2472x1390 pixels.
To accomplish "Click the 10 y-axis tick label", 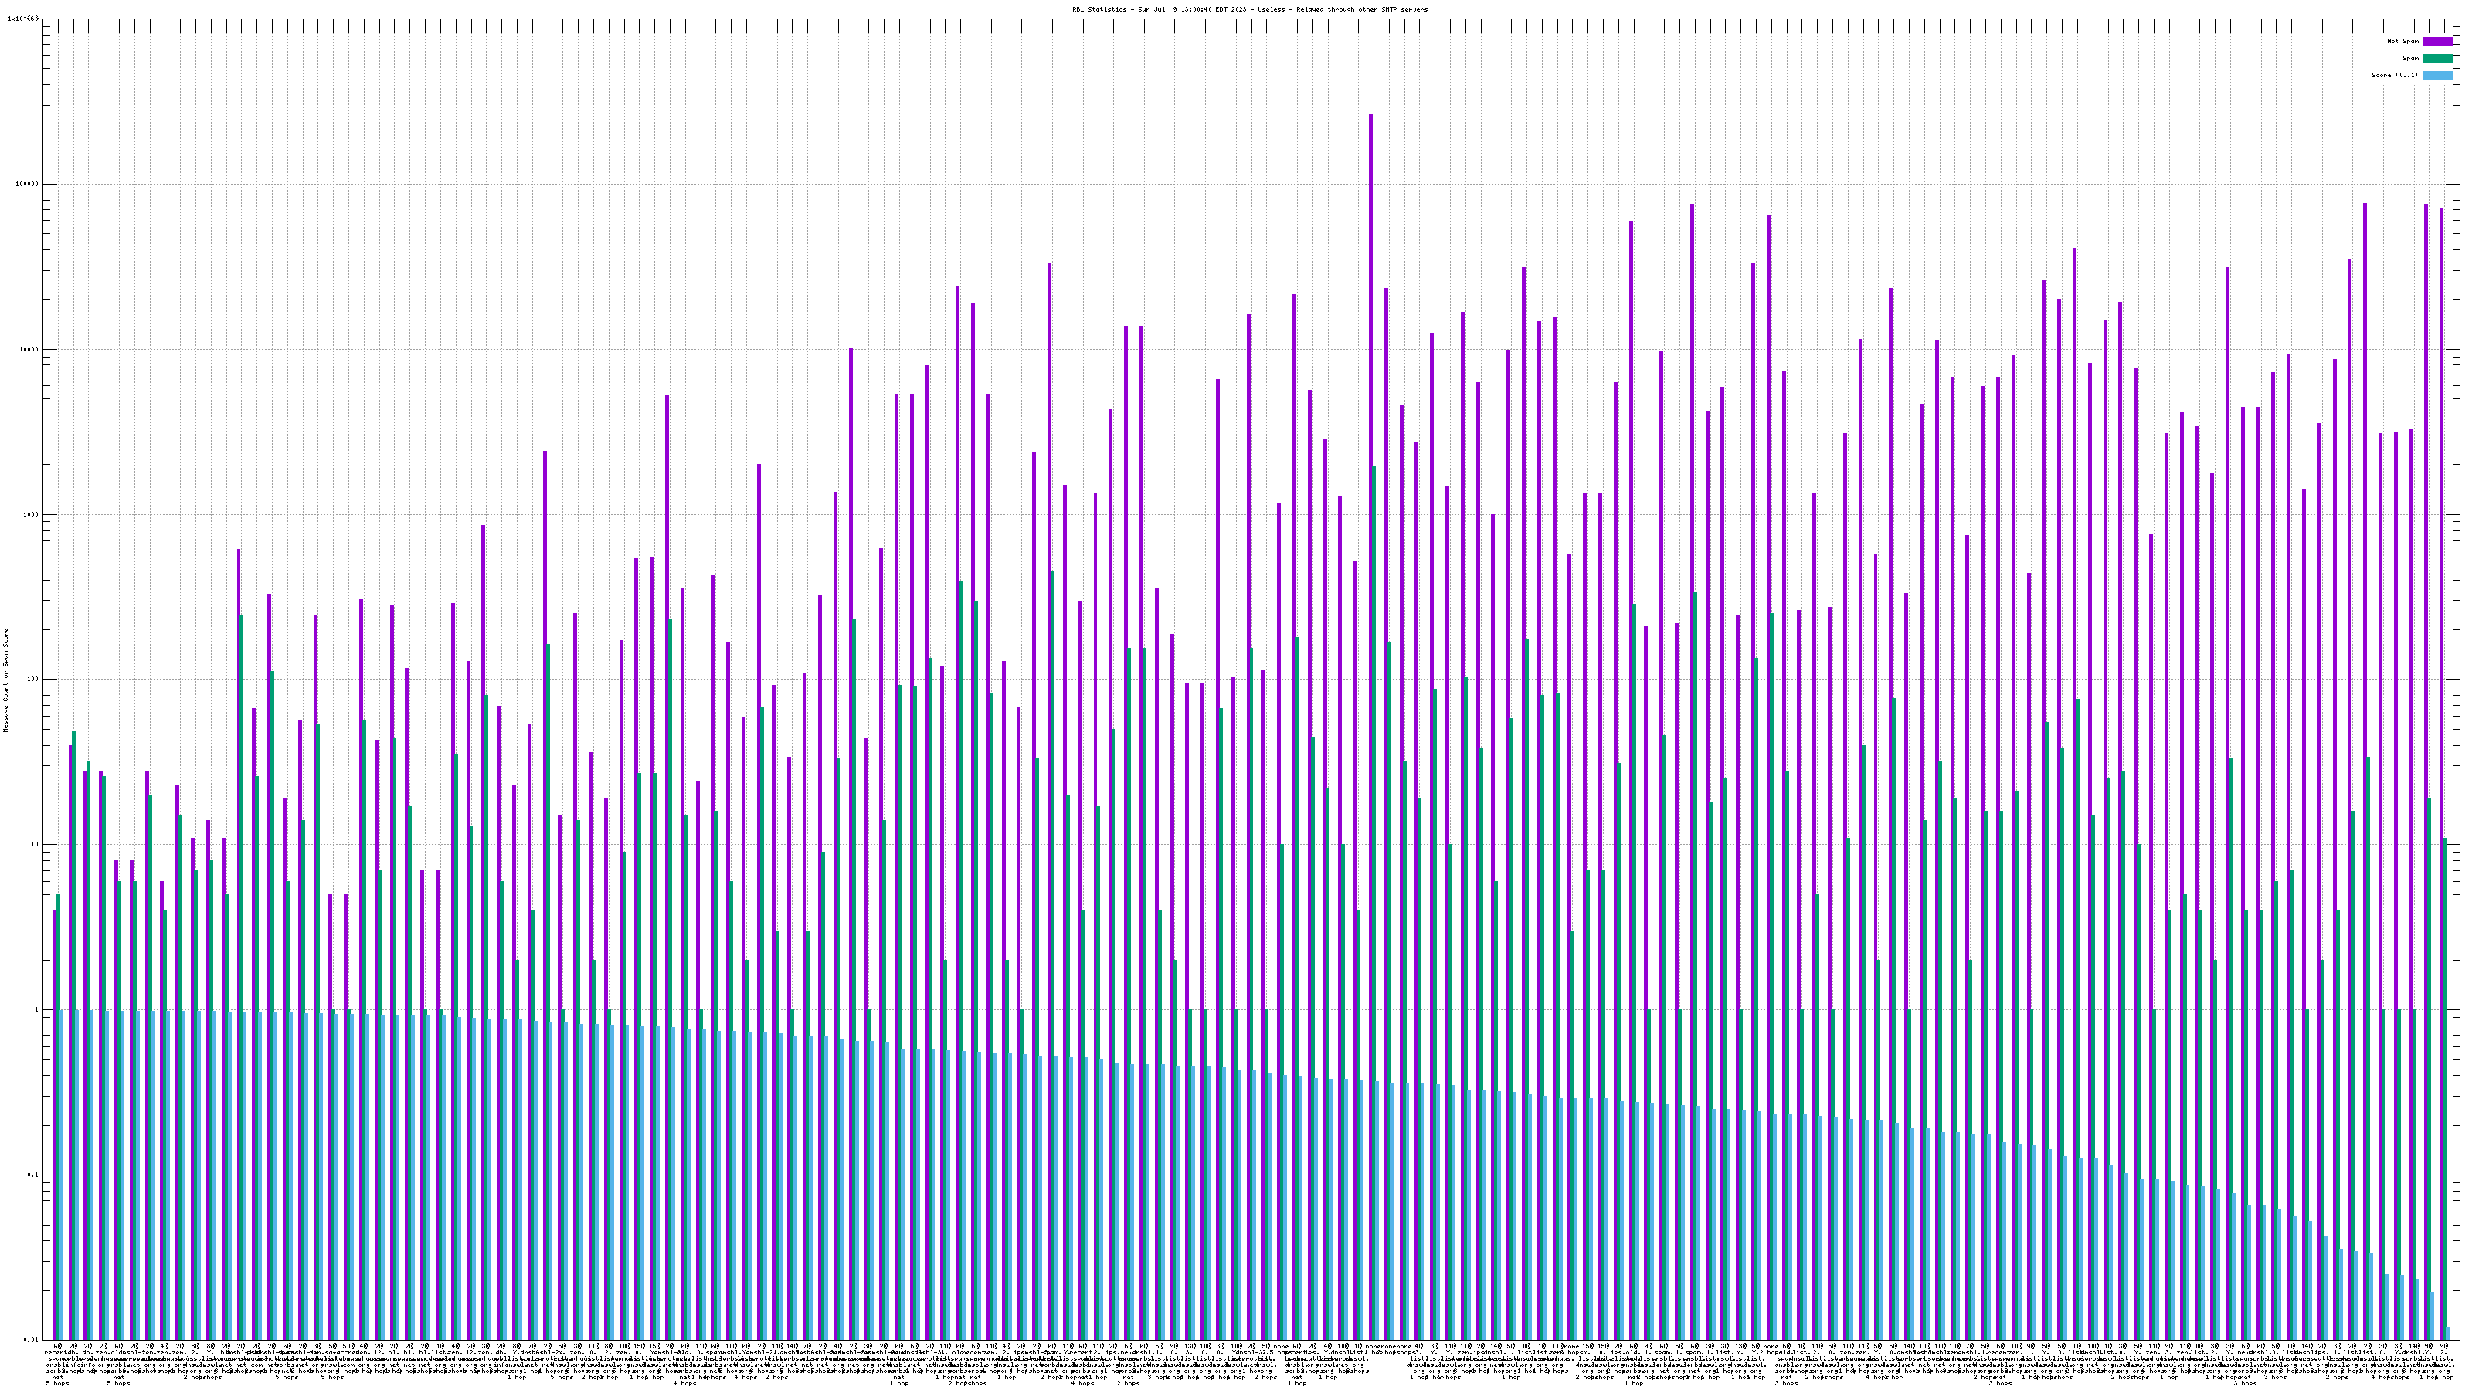I will point(36,844).
